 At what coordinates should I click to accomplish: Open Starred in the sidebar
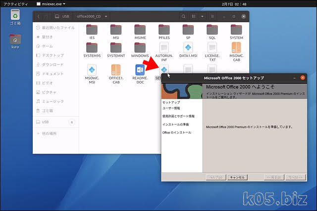(x=55, y=37)
